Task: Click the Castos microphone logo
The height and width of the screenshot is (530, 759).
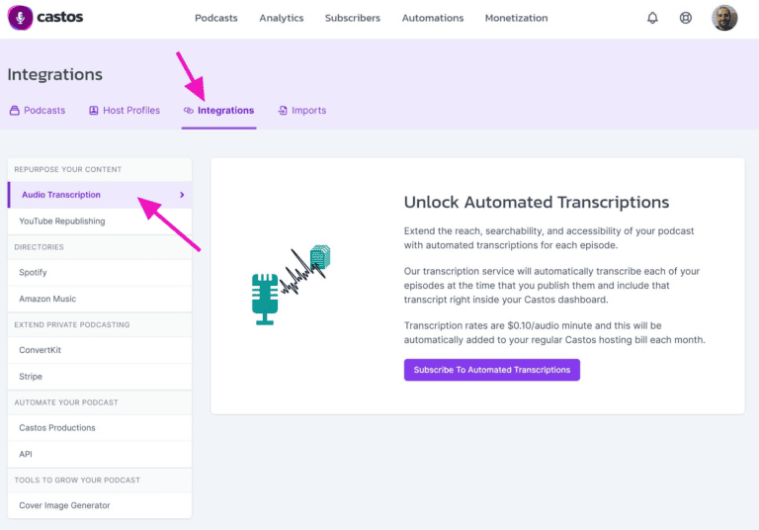Action: tap(20, 18)
